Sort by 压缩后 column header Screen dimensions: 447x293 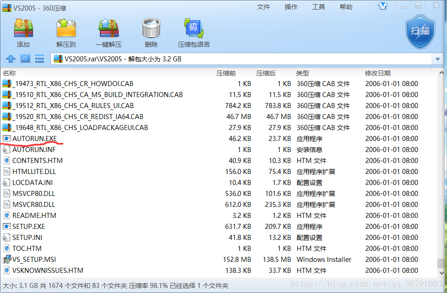[x=274, y=73]
